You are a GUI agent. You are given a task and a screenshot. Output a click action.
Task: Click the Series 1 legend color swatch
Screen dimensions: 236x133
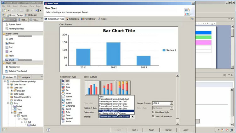[164, 50]
